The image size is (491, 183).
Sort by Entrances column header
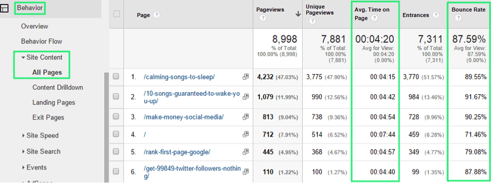pyautogui.click(x=416, y=15)
